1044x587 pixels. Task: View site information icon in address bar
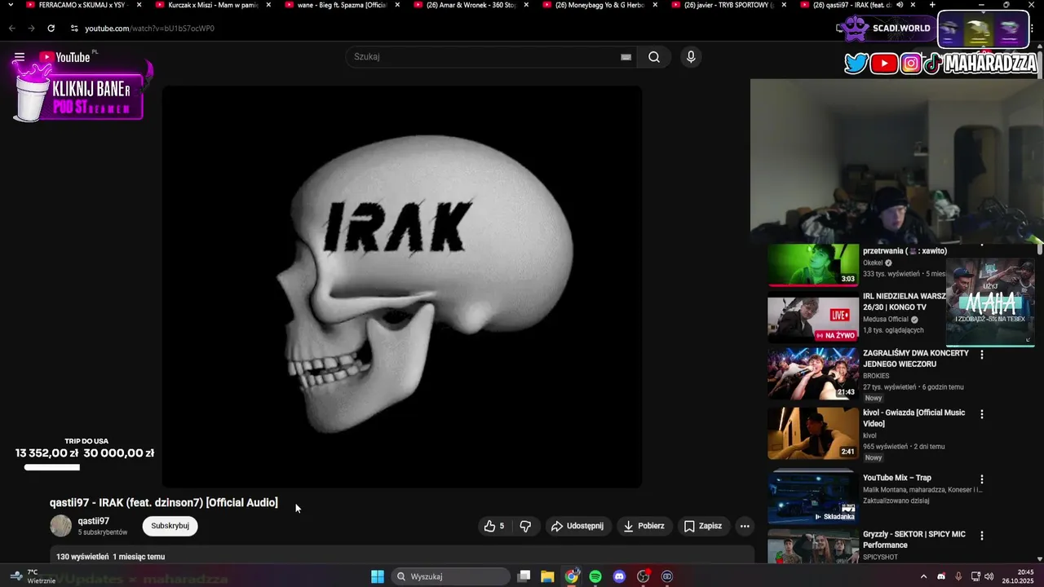[74, 28]
